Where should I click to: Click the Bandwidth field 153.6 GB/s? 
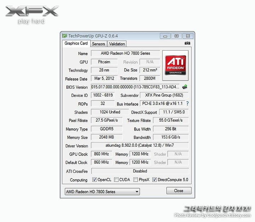click(171, 137)
